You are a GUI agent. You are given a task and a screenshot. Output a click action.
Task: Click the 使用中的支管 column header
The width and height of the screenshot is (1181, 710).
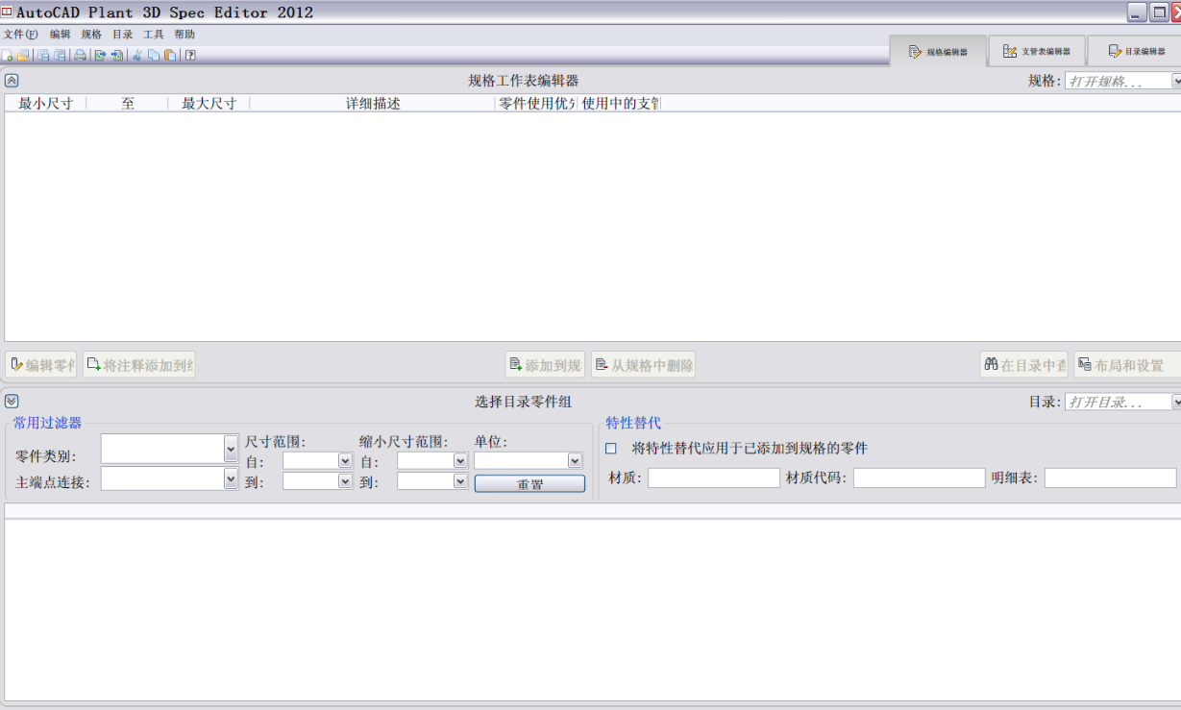pos(619,104)
